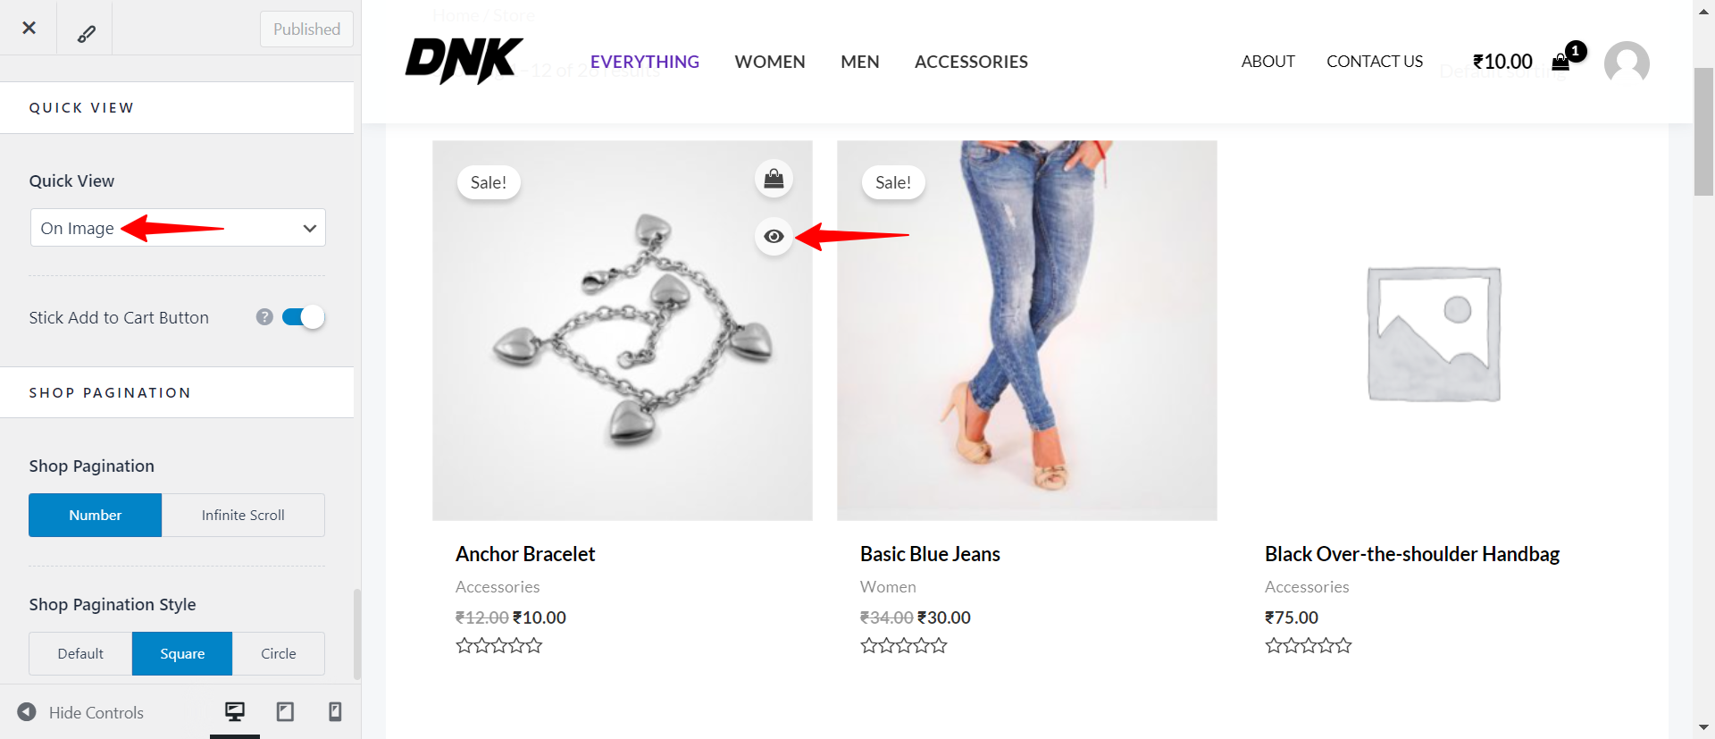
Task: Disable the Stick Add to Cart Button toggle
Action: 303,316
